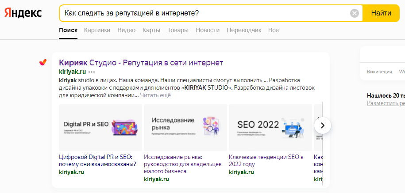Click the Разместить link on the right
This screenshot has height=193, width=405.
point(386,103)
